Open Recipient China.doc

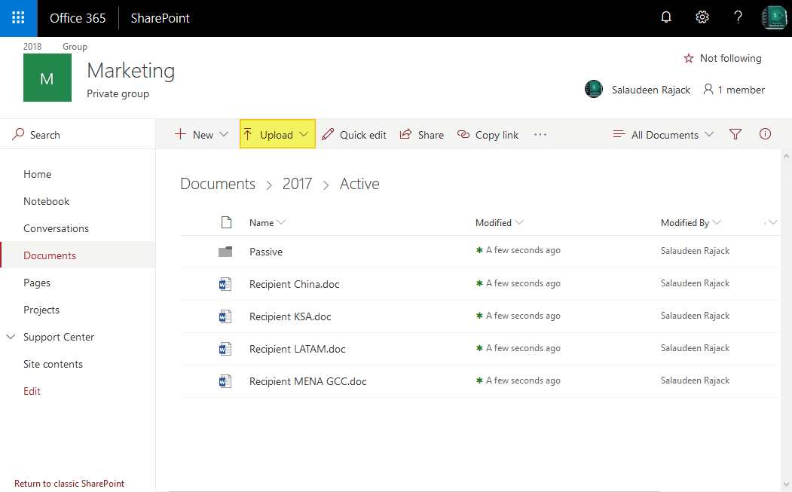pos(294,284)
